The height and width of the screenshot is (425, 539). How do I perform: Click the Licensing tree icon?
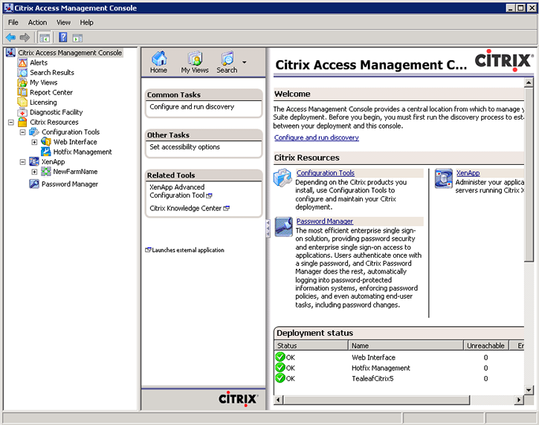click(22, 103)
